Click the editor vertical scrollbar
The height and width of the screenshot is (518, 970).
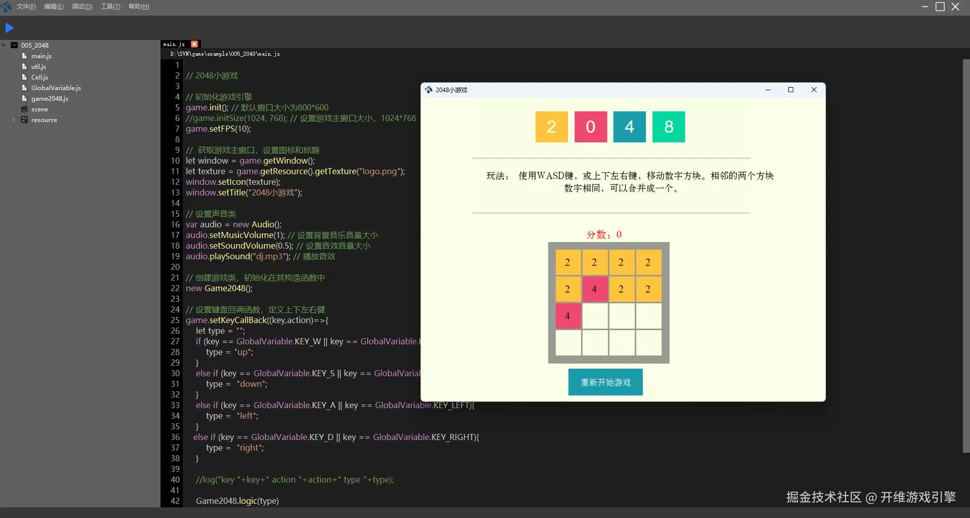(x=966, y=256)
